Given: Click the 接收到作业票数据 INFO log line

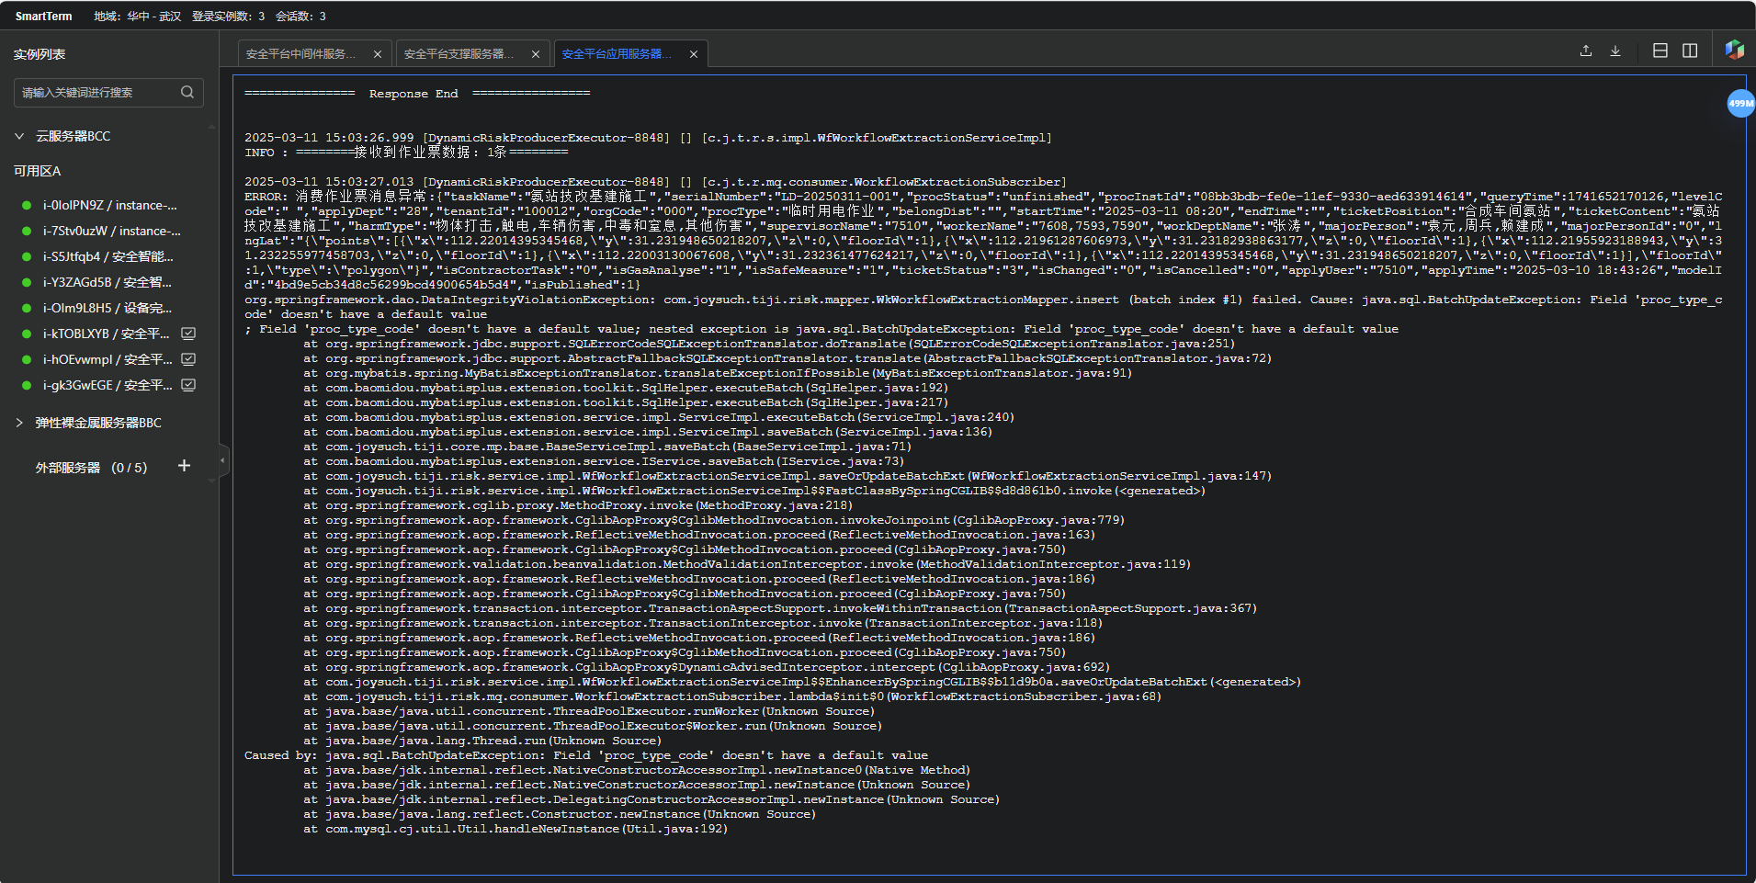Looking at the screenshot, I should coord(406,152).
